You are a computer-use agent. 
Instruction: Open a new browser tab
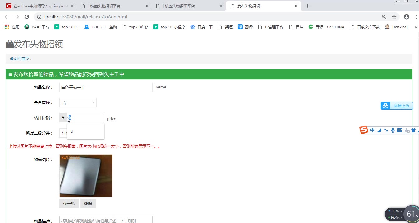tap(308, 6)
